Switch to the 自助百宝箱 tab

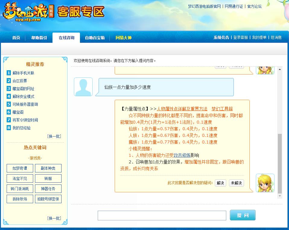[94, 38]
